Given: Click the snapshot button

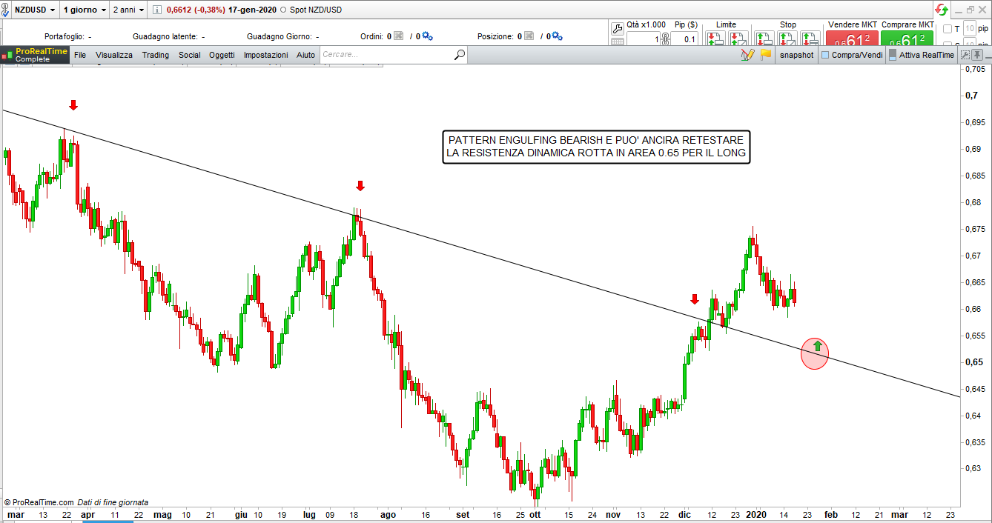Looking at the screenshot, I should point(796,55).
